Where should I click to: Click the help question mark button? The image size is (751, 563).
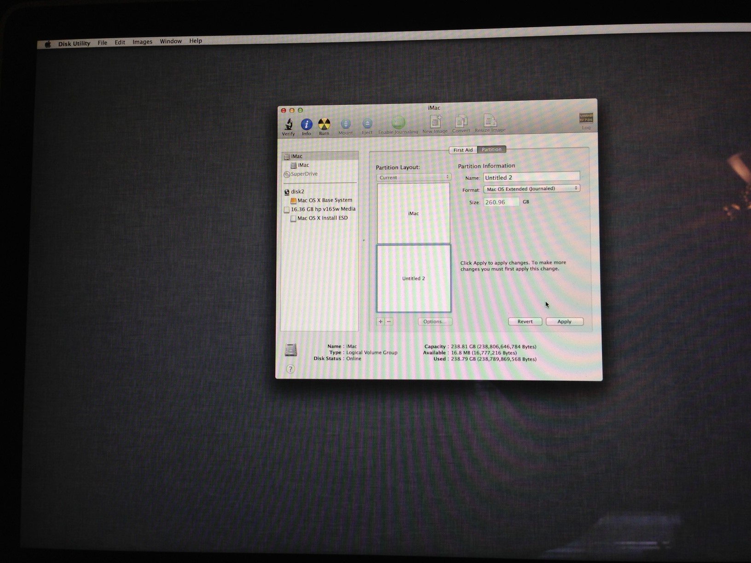point(290,369)
